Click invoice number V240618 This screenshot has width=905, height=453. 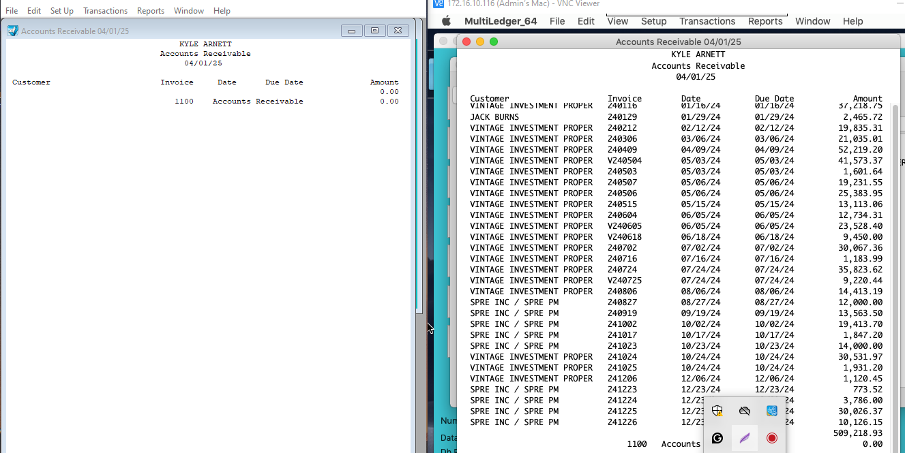[x=625, y=237]
